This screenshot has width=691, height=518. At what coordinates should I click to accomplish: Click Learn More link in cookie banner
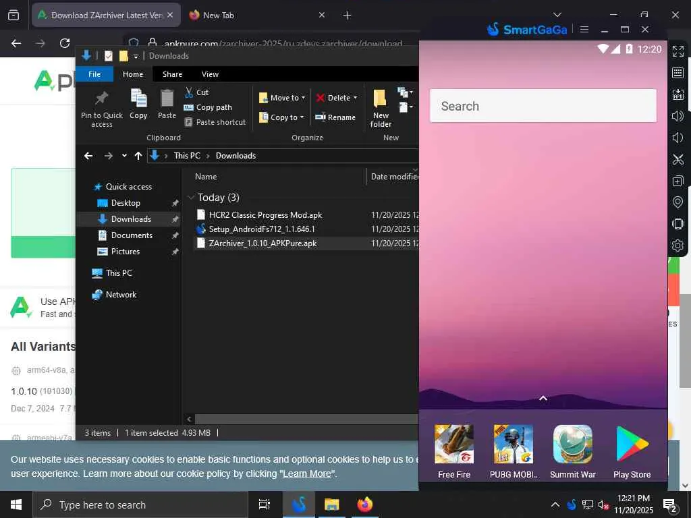click(307, 473)
